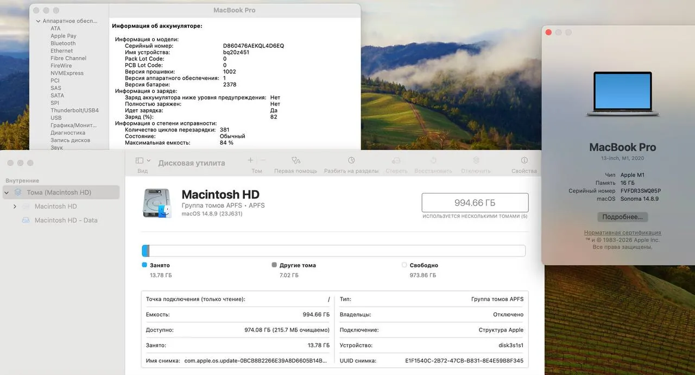Click snapshot name com.apple.os.update value
Image resolution: width=695 pixels, height=375 pixels.
[x=256, y=360]
